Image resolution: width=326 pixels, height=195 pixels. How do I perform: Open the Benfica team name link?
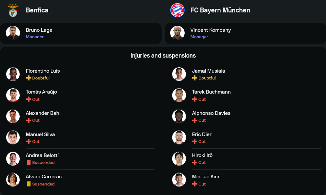tap(37, 10)
